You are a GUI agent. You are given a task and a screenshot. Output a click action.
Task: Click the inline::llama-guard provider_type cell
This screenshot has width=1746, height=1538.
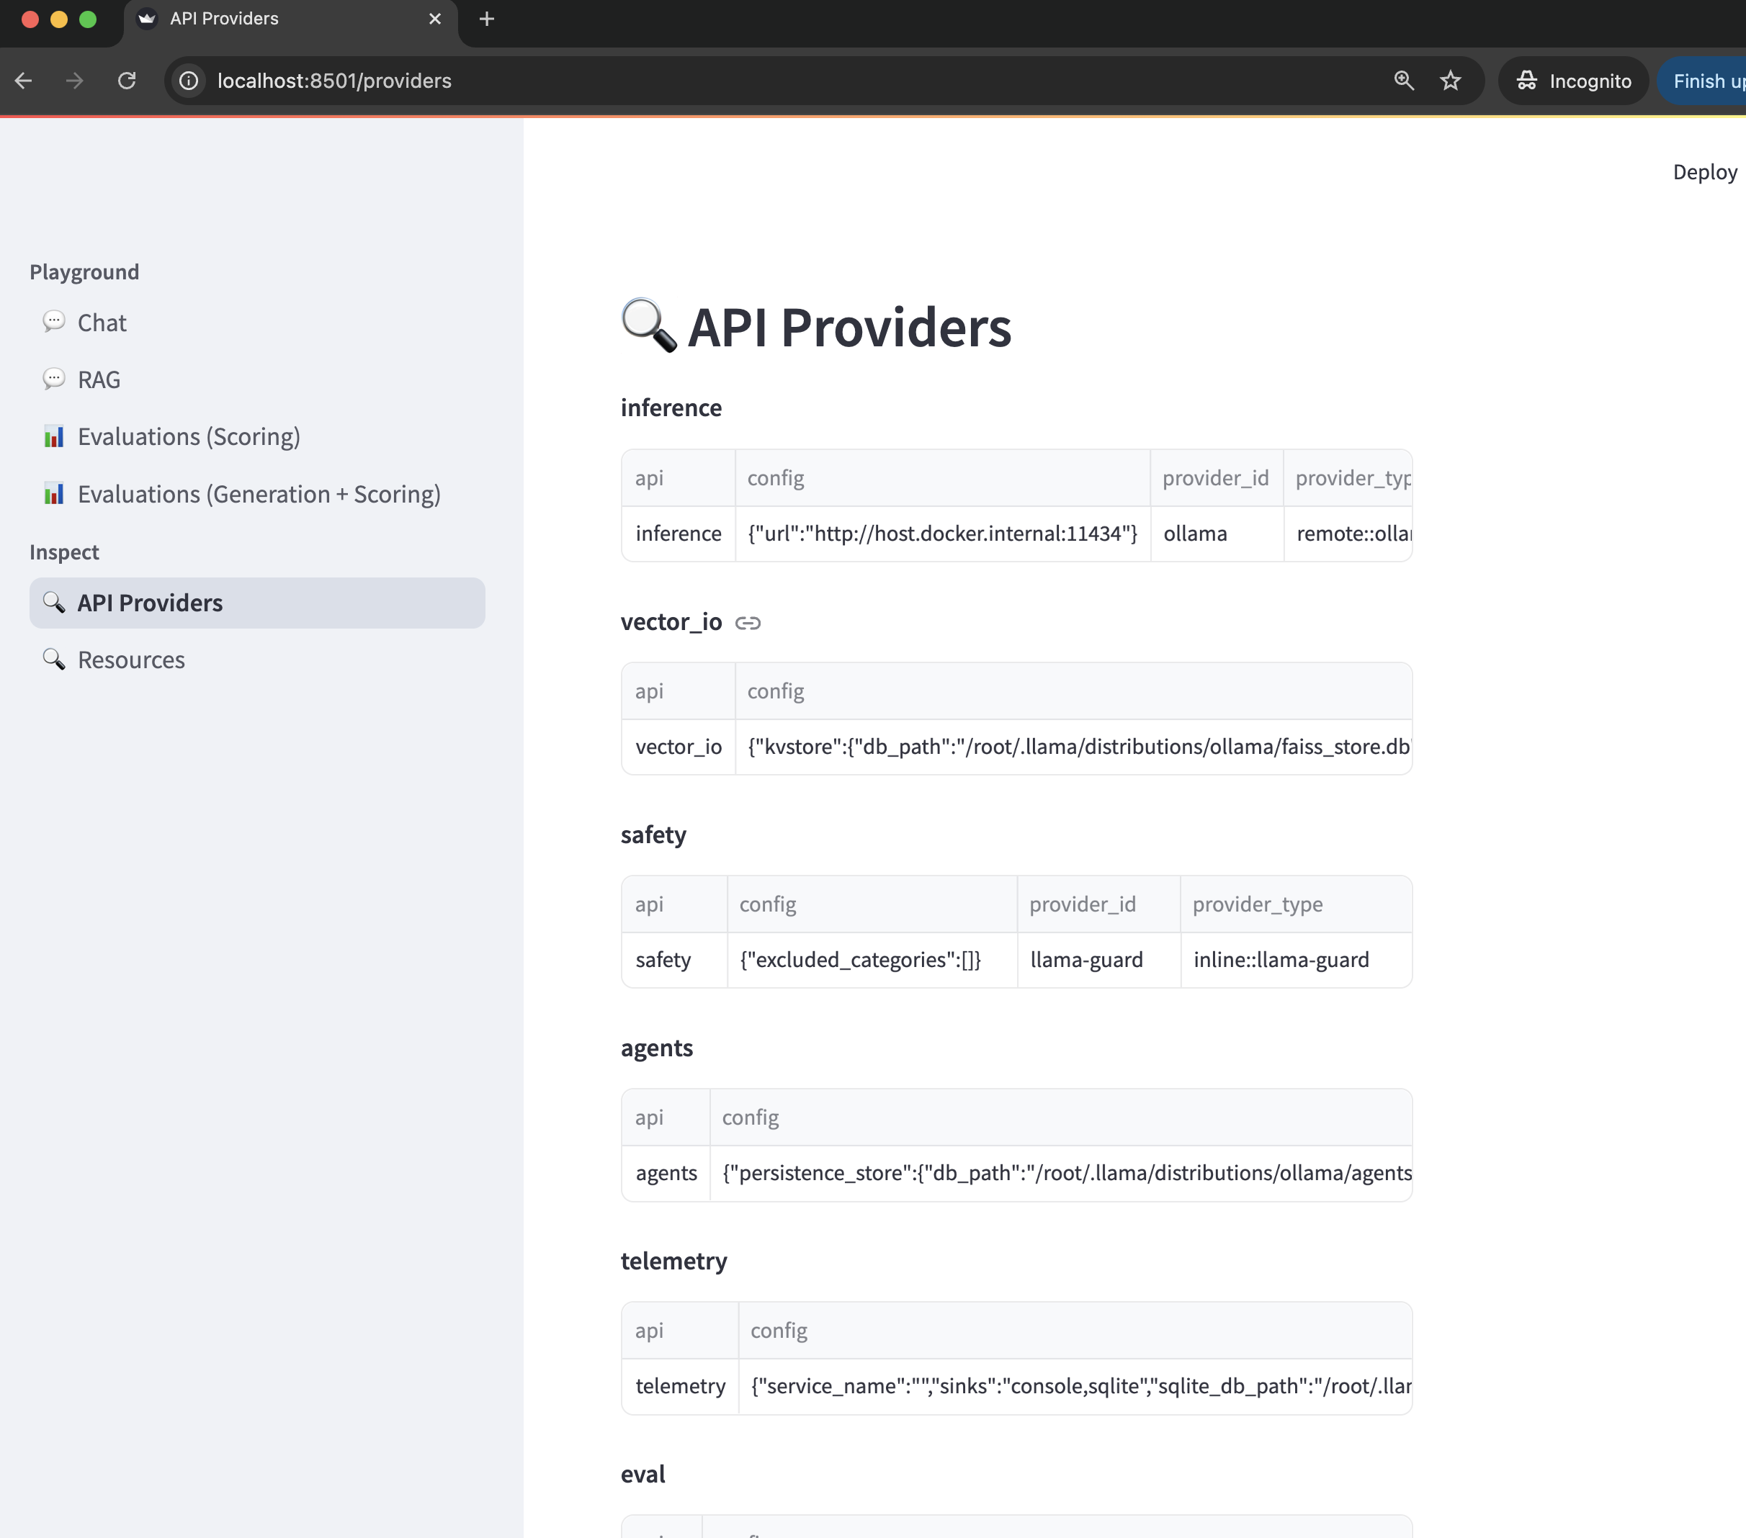pos(1296,960)
